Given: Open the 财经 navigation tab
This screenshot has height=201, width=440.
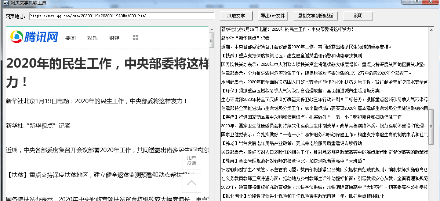Looking at the screenshot, I should [114, 38].
